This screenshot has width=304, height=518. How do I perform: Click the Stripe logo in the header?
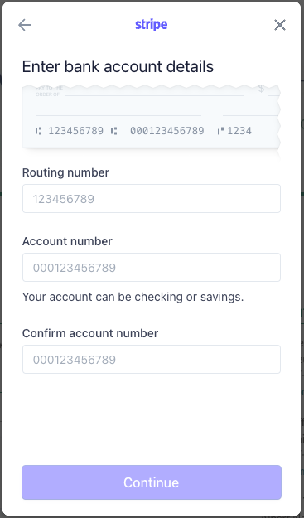coord(152,24)
